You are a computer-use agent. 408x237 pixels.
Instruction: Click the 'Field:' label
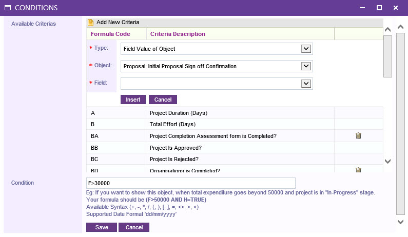tap(101, 83)
